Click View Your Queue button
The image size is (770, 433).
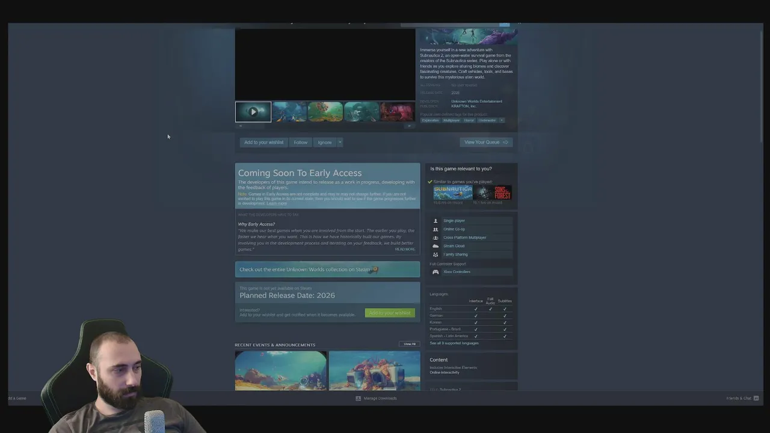point(486,143)
